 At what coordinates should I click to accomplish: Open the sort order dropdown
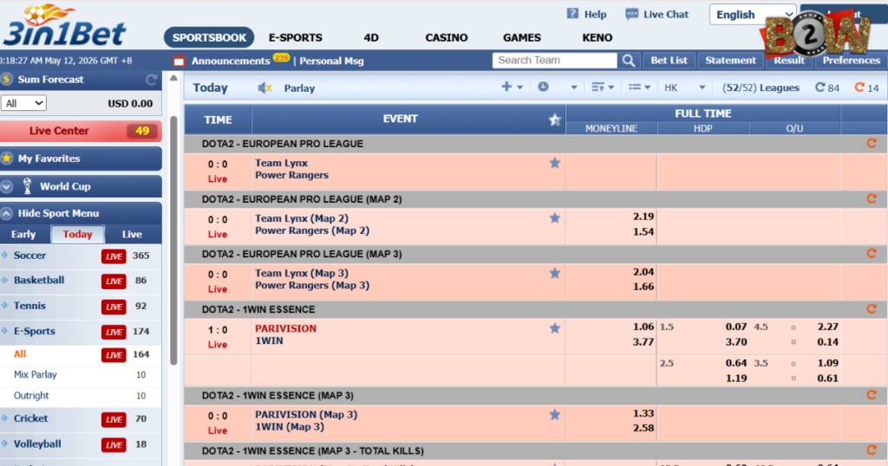(603, 87)
